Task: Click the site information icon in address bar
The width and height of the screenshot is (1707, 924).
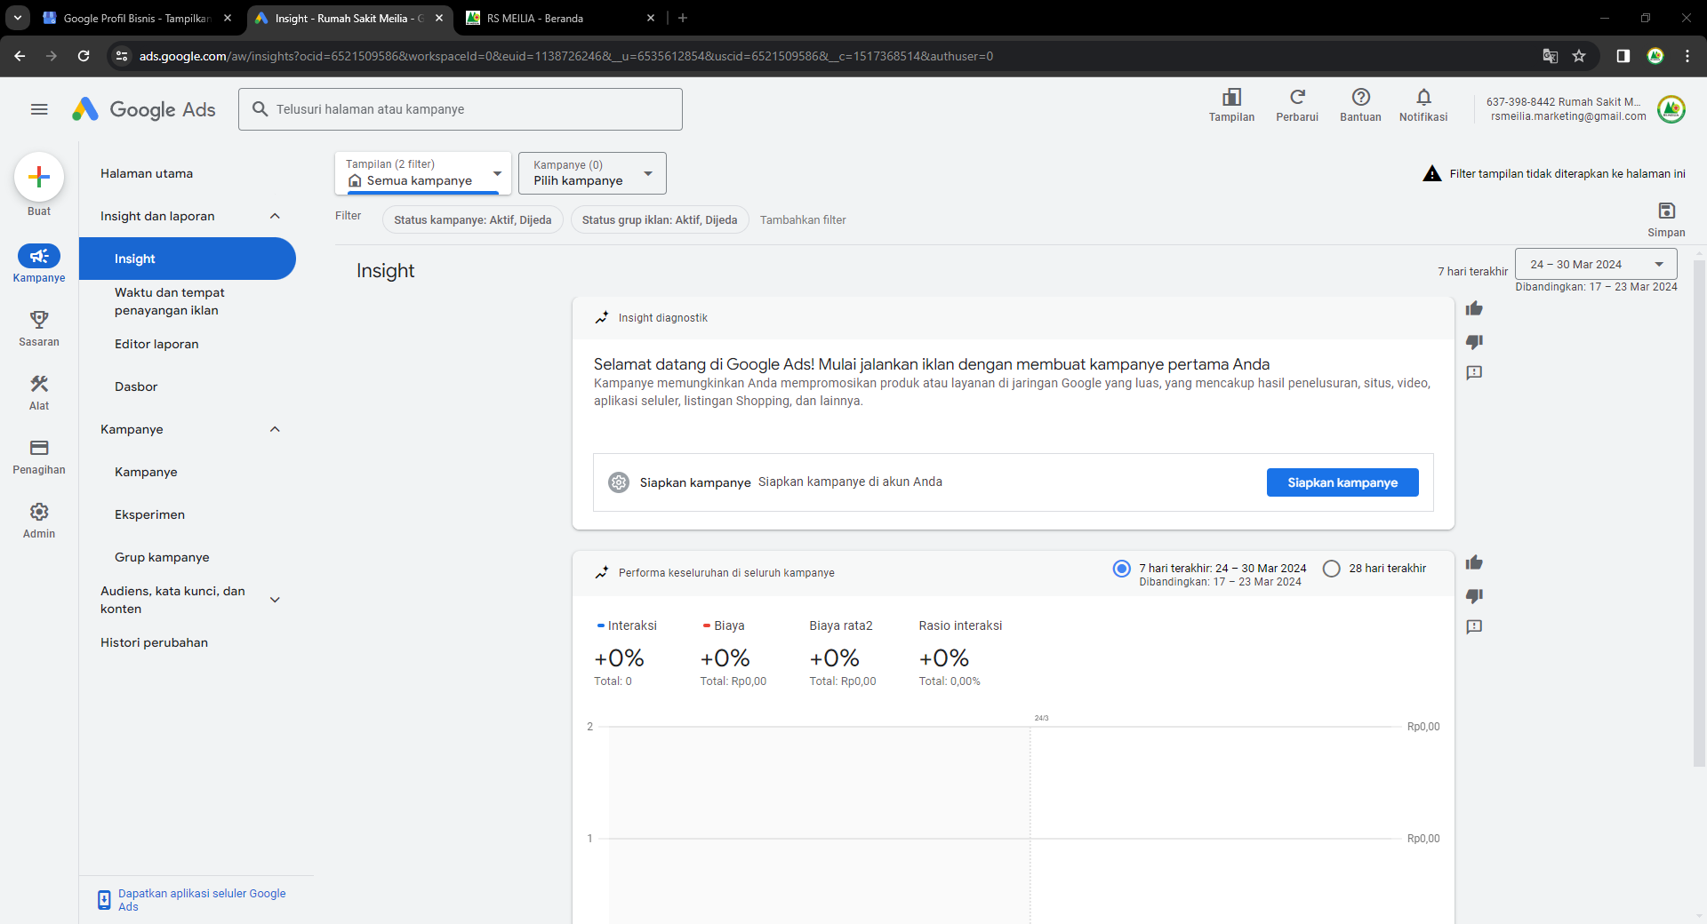Action: 122,56
